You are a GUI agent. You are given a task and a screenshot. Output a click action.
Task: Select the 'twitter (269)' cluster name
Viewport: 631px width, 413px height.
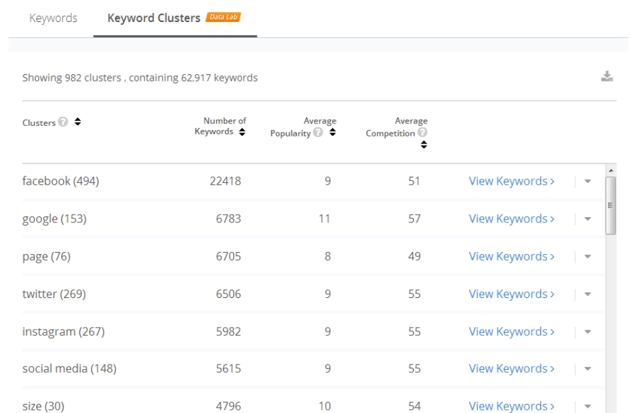pyautogui.click(x=54, y=294)
